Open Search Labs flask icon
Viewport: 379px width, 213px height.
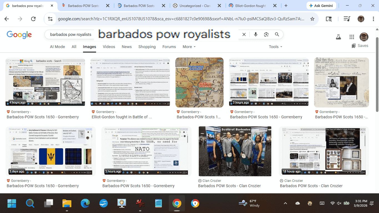[338, 37]
